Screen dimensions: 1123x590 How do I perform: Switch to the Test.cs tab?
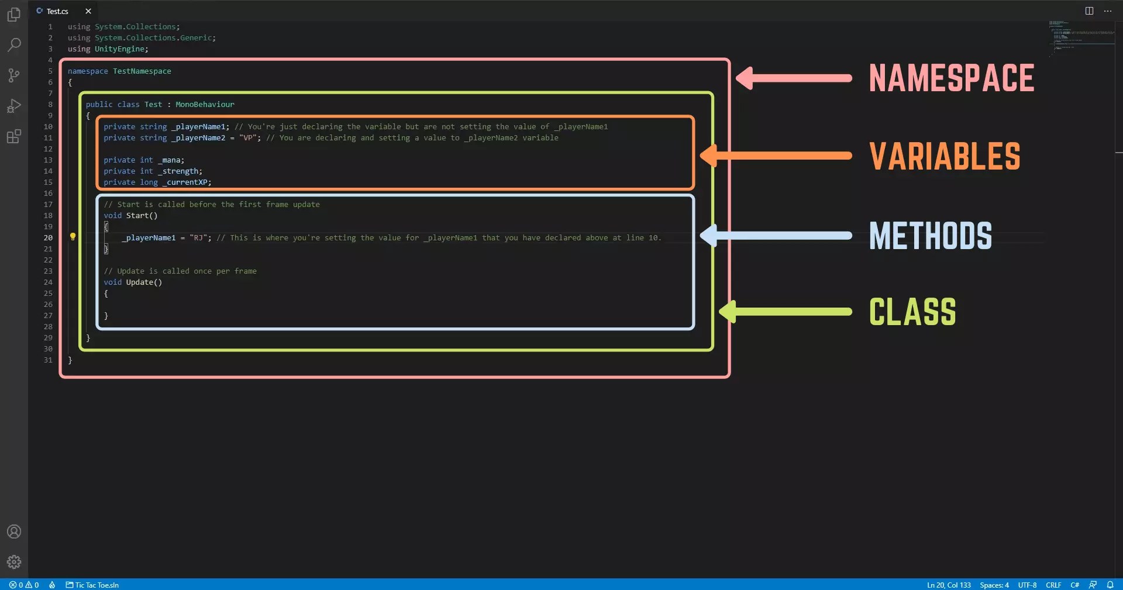(57, 11)
